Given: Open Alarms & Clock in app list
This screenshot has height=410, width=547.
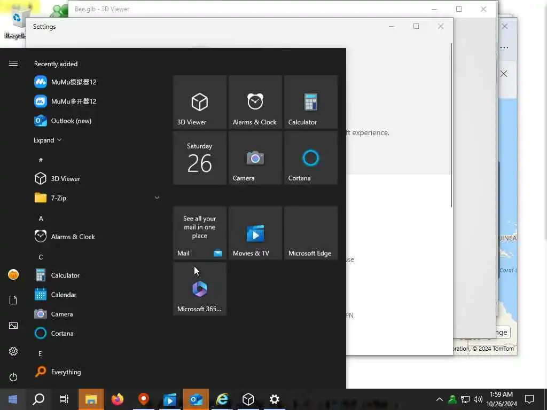Looking at the screenshot, I should pyautogui.click(x=97, y=236).
